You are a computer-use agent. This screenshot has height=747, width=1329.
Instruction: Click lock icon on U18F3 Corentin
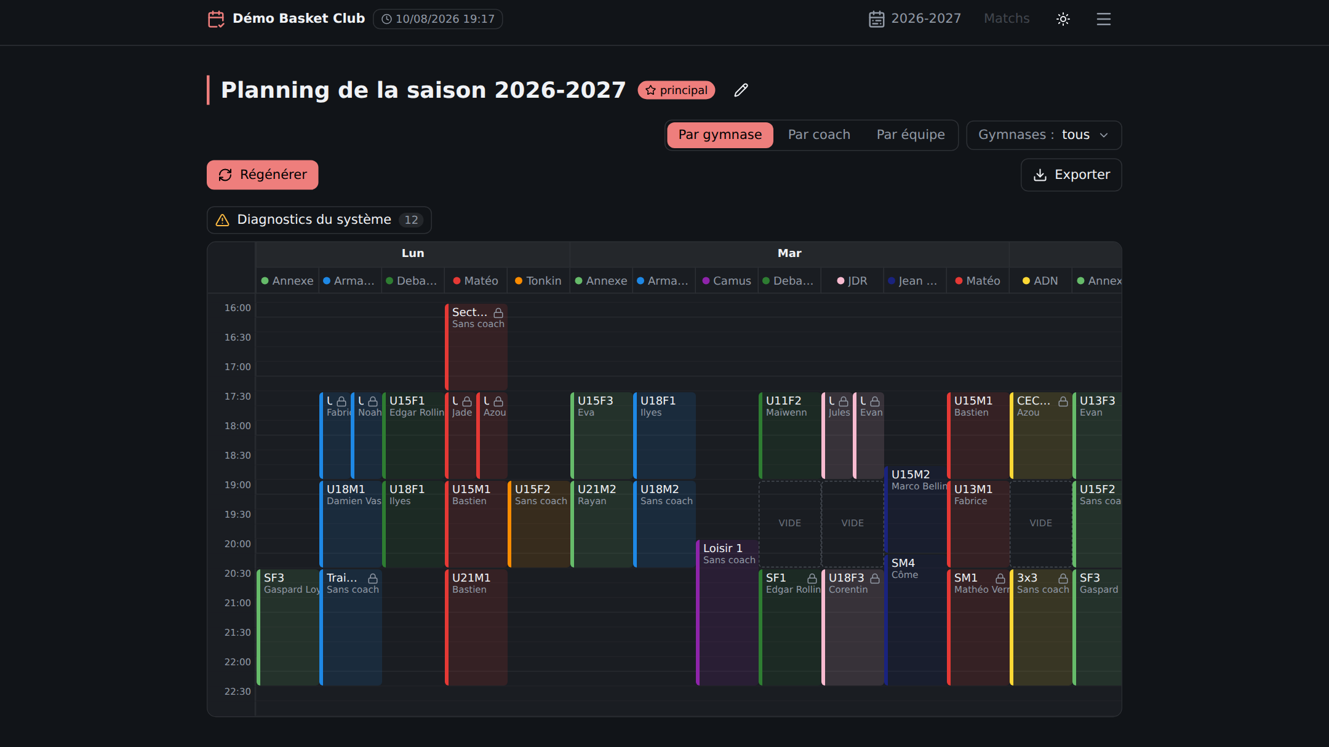click(875, 579)
